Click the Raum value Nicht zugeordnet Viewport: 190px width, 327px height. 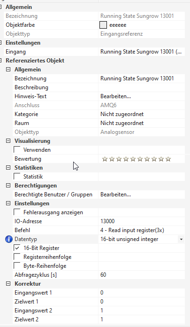(x=122, y=123)
